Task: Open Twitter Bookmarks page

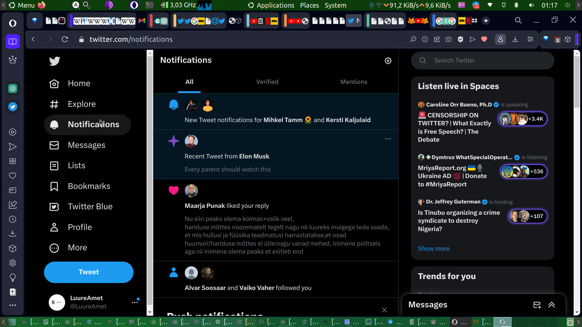Action: pyautogui.click(x=80, y=186)
